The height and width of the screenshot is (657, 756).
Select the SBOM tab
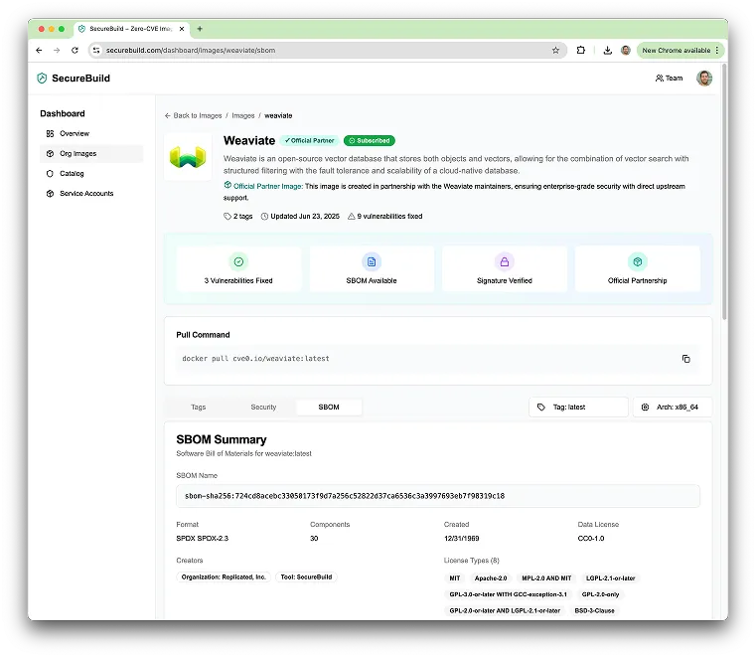coord(329,408)
